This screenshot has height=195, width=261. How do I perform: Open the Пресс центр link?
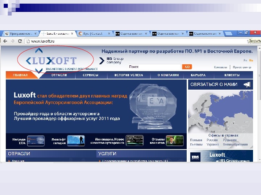click(242, 67)
